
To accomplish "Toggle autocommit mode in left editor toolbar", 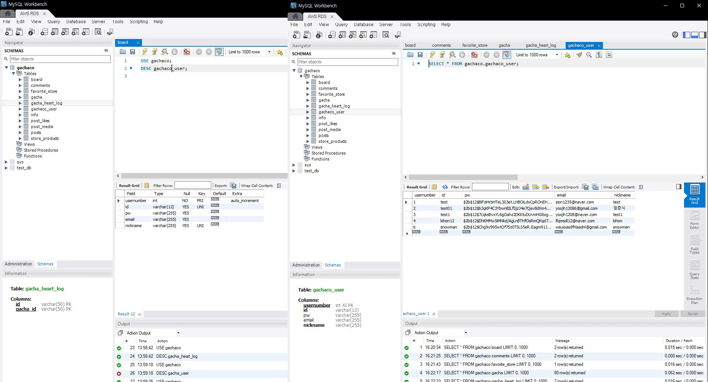I will pyautogui.click(x=219, y=52).
